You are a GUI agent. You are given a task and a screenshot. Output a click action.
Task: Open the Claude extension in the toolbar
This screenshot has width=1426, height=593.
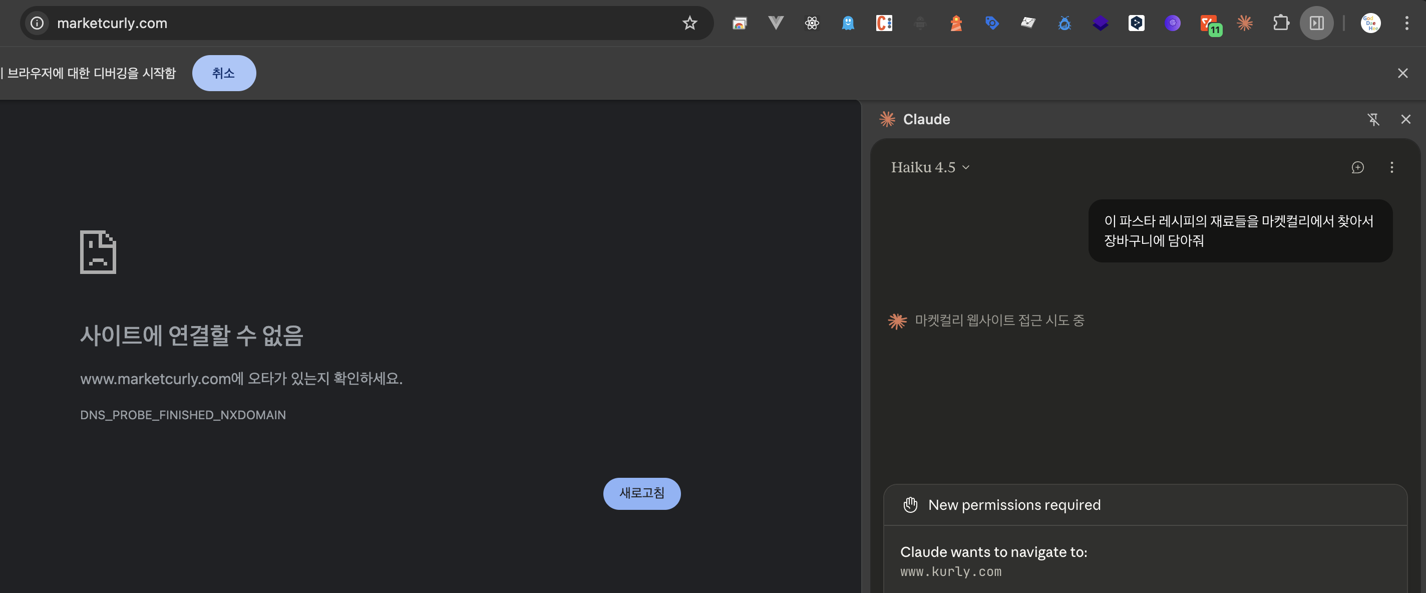[x=1244, y=23]
